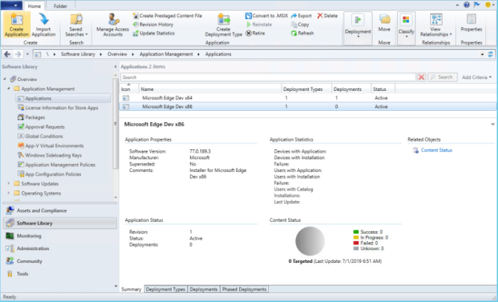The image size is (498, 302).
Task: Click Export in the ribbon
Action: point(302,16)
